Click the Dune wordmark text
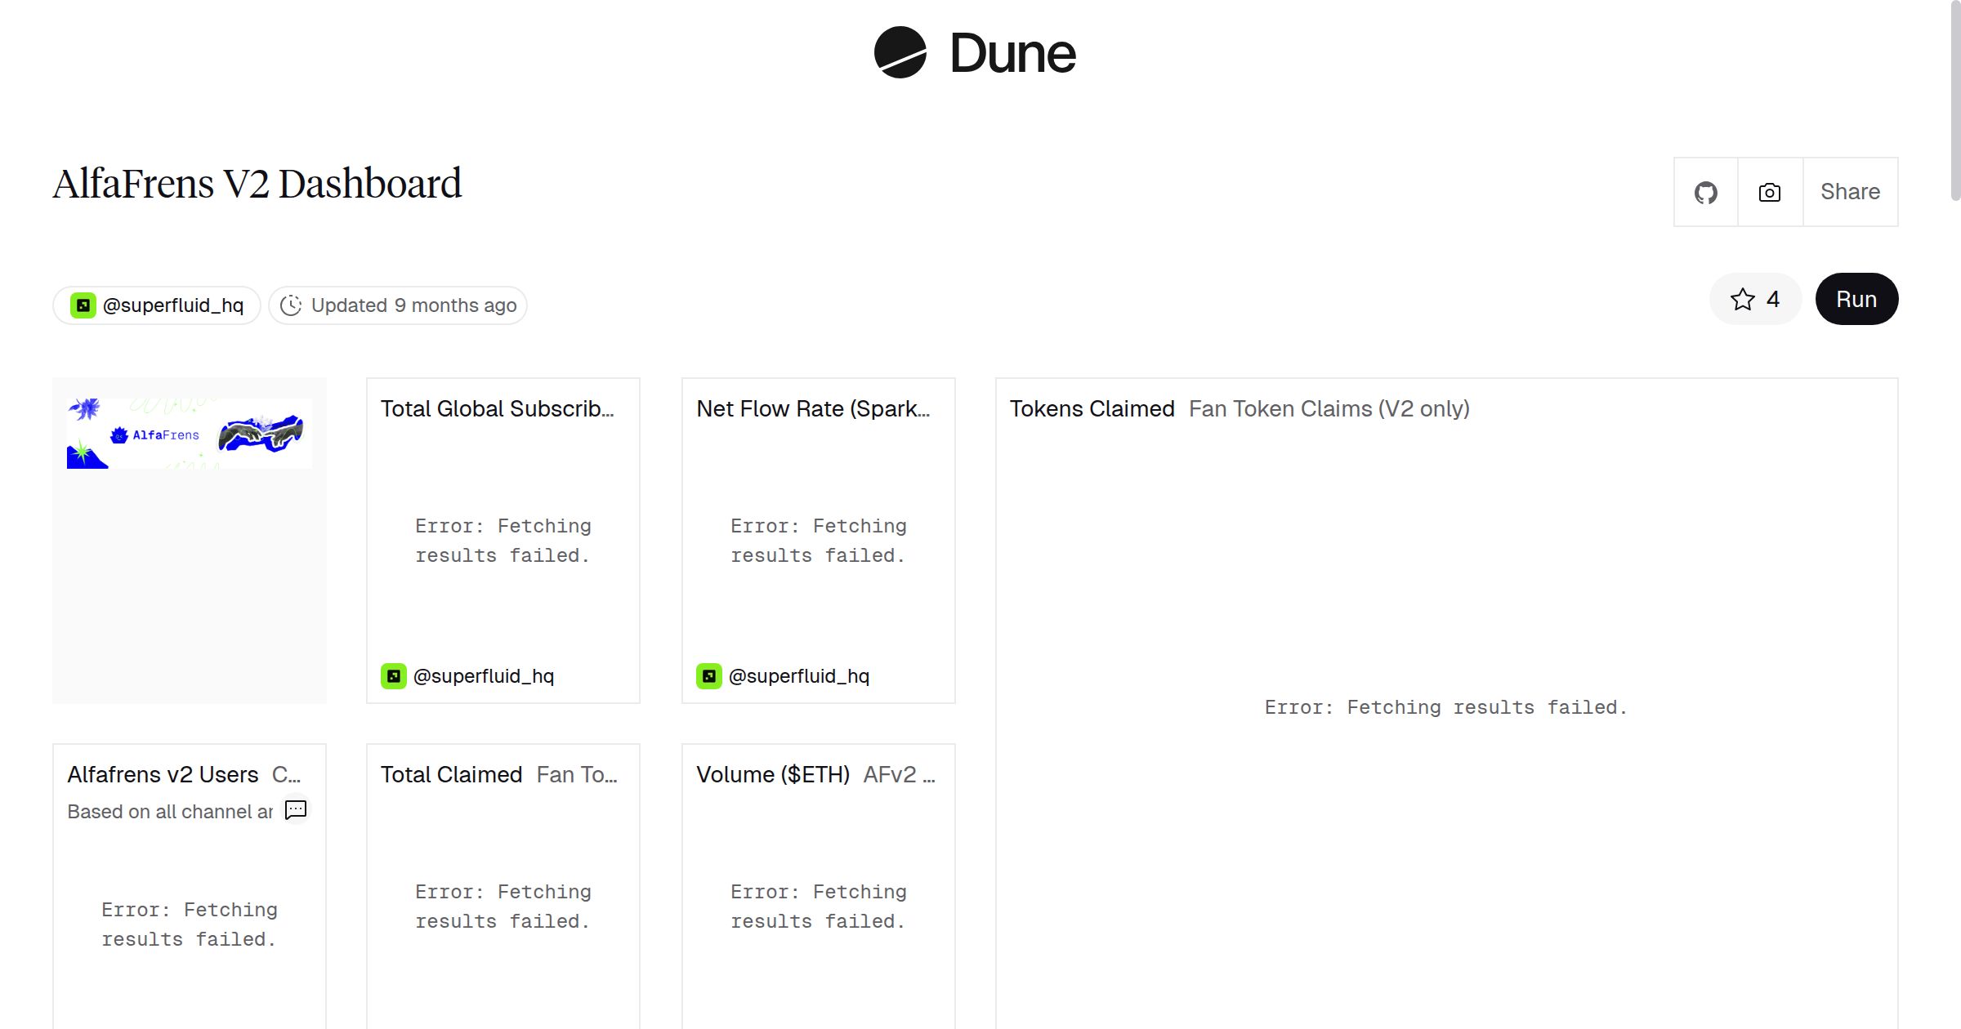Screen dimensions: 1961x1029 click(1012, 54)
